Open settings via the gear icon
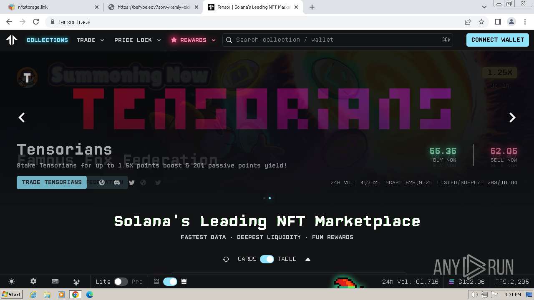534x300 pixels. [33, 282]
